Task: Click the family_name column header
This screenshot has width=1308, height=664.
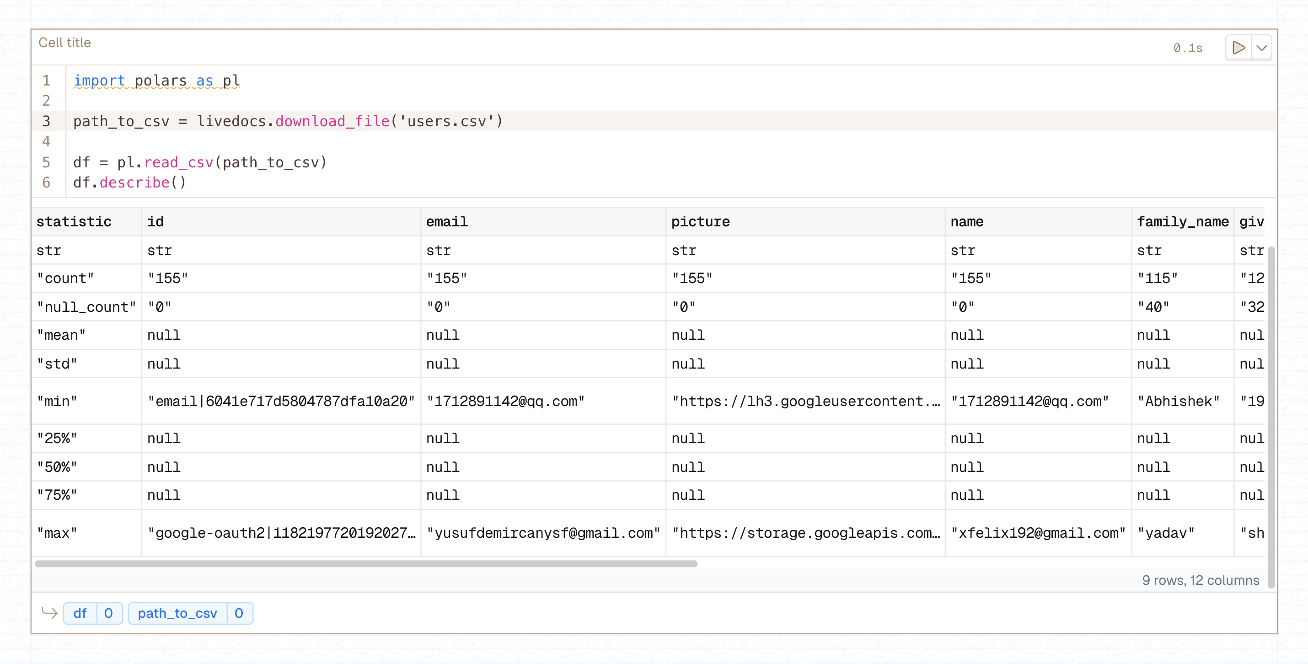Action: click(1183, 222)
